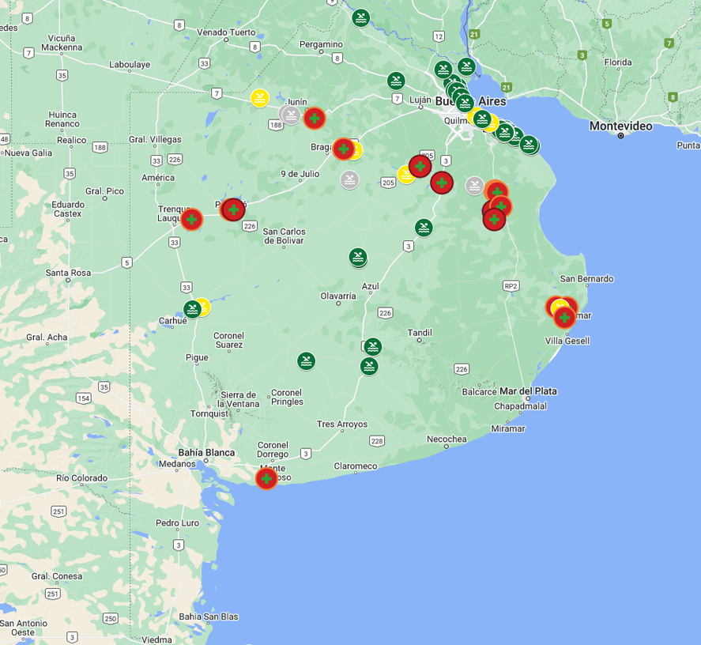The height and width of the screenshot is (645, 701).
Task: Click the Viedma place label
Action: point(156,639)
